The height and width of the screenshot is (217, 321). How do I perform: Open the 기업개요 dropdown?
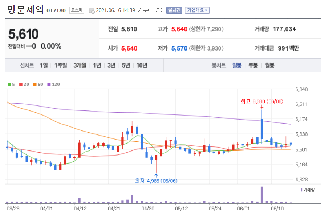click(x=197, y=10)
